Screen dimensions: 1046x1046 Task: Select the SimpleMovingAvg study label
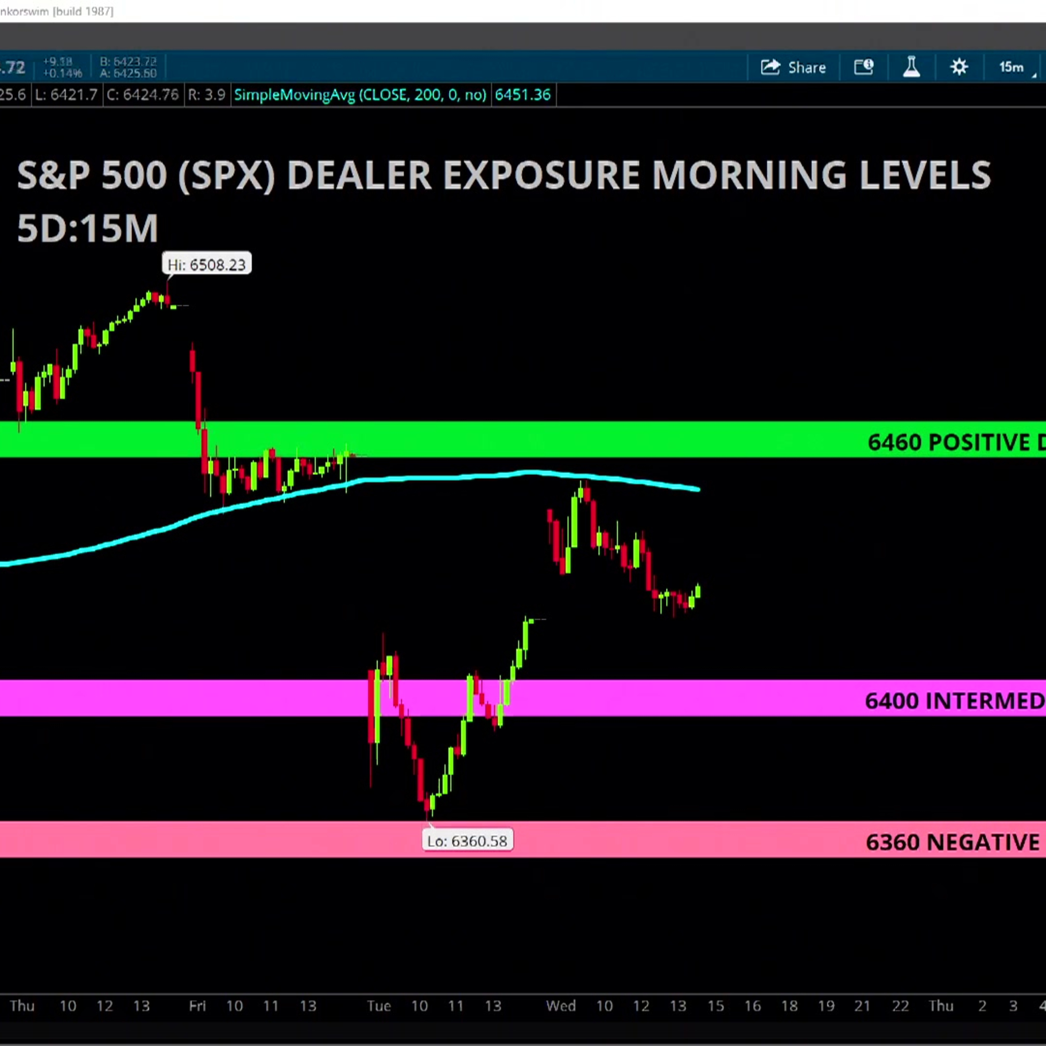(x=360, y=95)
